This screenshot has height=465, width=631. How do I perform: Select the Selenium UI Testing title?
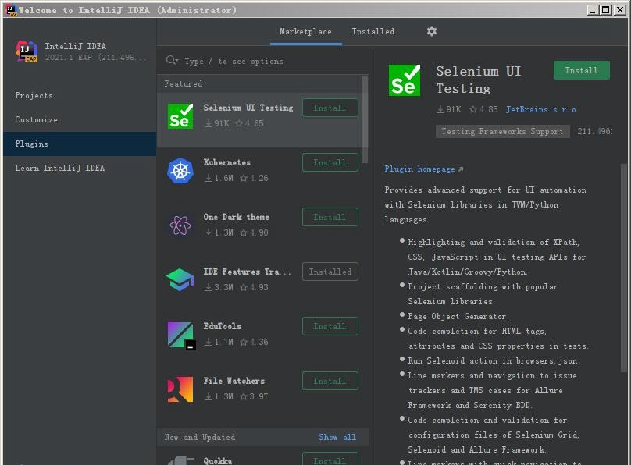[x=248, y=108]
